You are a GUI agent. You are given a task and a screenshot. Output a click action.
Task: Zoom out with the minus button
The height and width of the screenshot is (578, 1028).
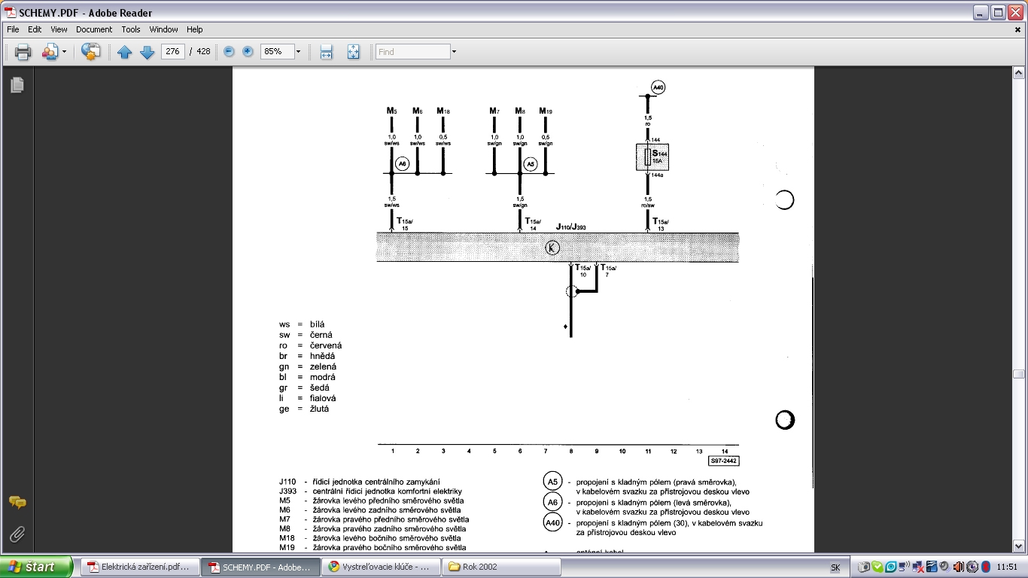coord(229,52)
